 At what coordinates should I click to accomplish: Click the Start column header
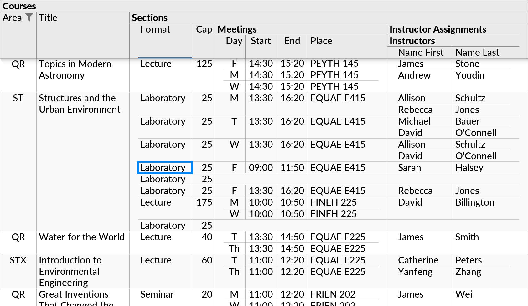pyautogui.click(x=261, y=41)
